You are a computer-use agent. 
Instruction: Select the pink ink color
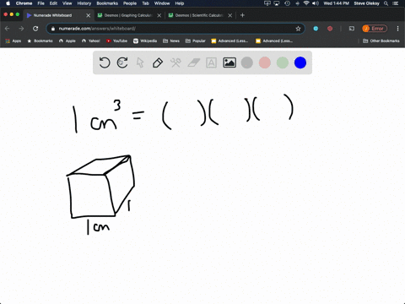(x=265, y=62)
